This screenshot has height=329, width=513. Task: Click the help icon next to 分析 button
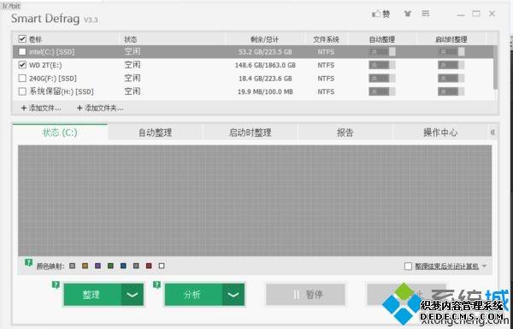pyautogui.click(x=156, y=285)
